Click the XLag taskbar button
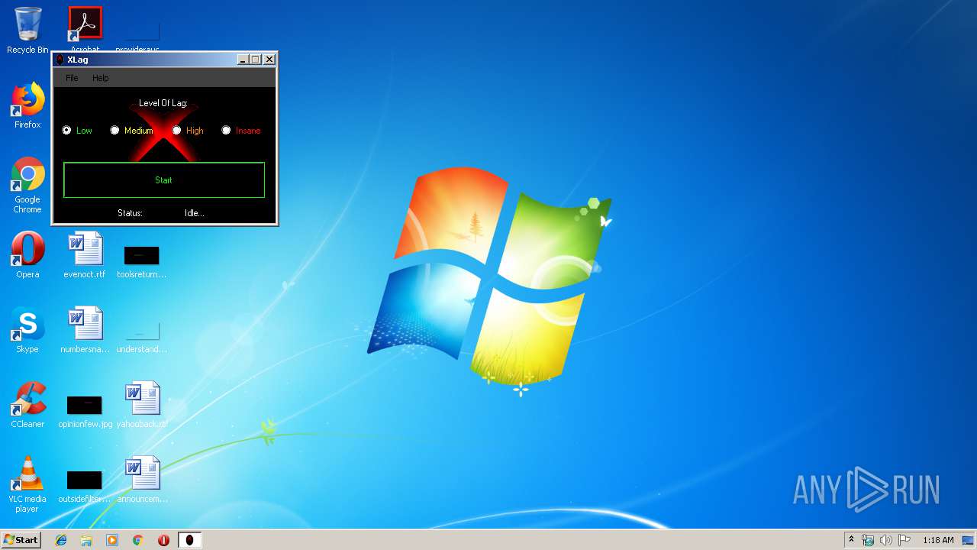 189,540
